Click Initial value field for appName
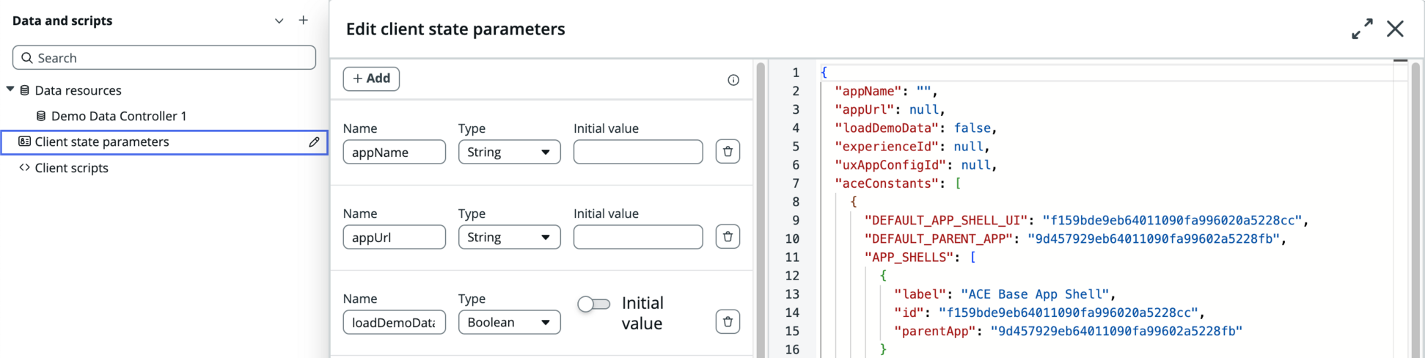The height and width of the screenshot is (358, 1425). (x=638, y=152)
